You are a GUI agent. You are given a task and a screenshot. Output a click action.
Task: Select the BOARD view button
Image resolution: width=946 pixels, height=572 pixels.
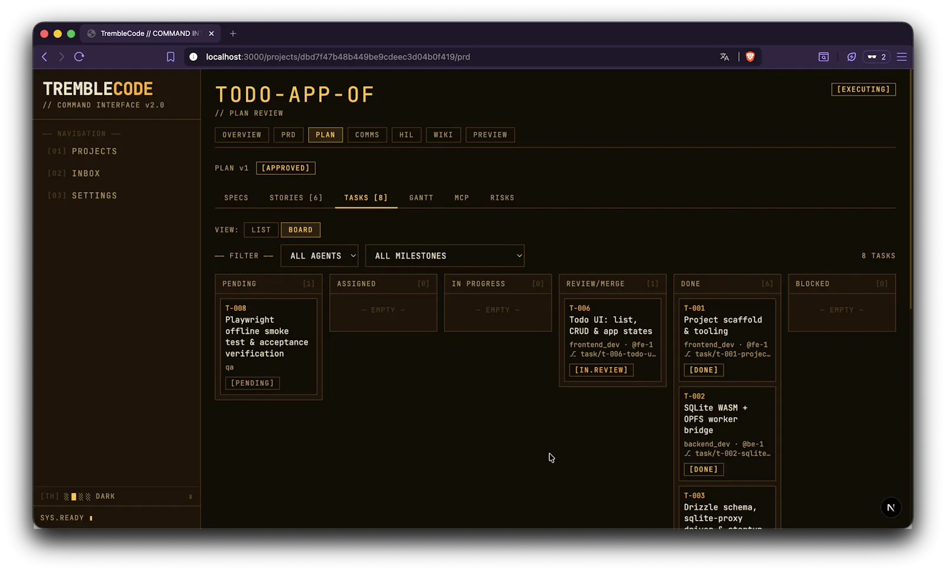(x=300, y=230)
